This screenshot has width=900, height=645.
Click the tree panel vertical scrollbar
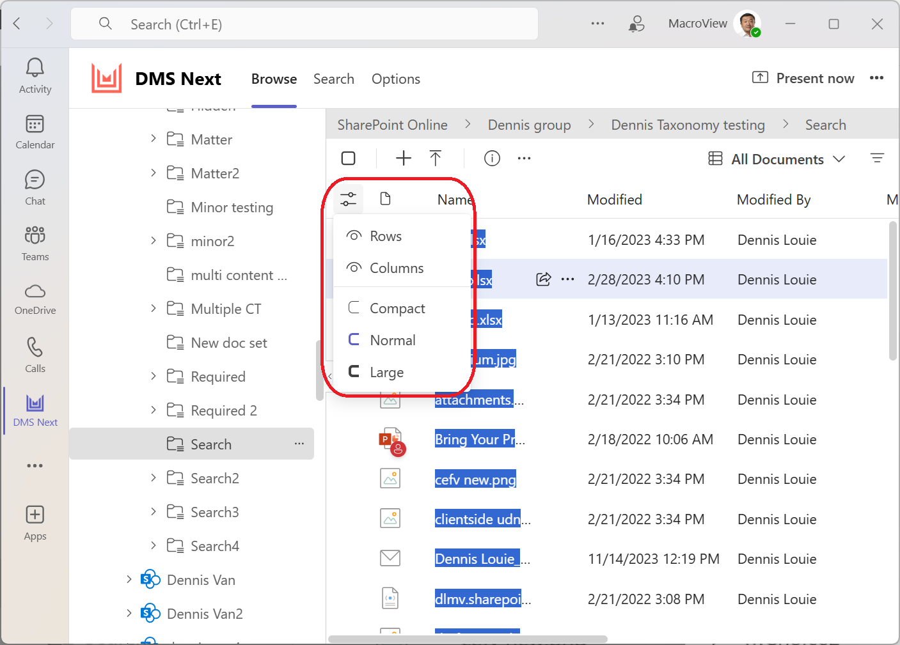319,371
